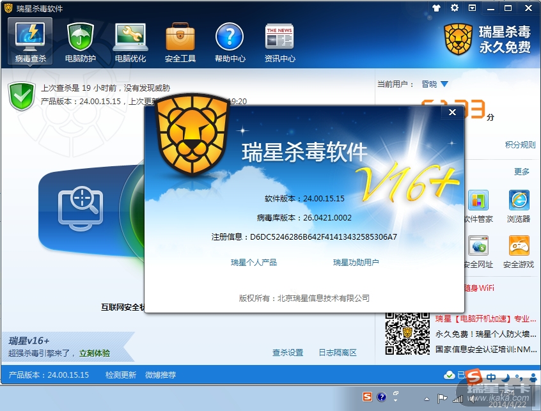The width and height of the screenshot is (541, 411).
Task: Open 查杀设置 scan settings
Action: click(288, 352)
